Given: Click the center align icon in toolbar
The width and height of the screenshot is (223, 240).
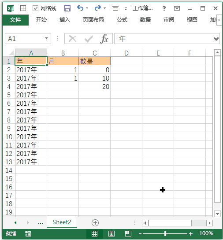Looking at the screenshot, I should (x=115, y=8).
